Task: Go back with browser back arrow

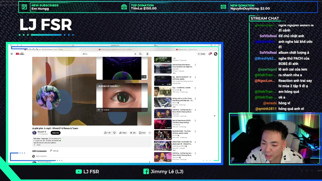Action: click(18, 45)
